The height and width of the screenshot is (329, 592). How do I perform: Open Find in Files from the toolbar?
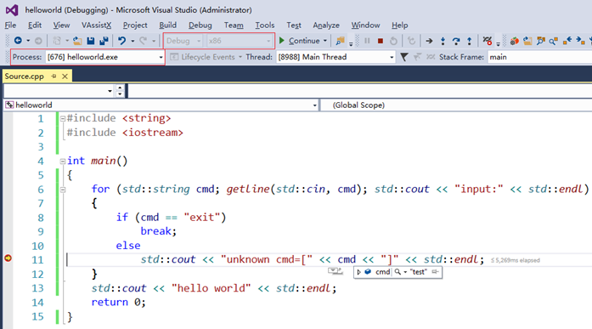pos(341,41)
